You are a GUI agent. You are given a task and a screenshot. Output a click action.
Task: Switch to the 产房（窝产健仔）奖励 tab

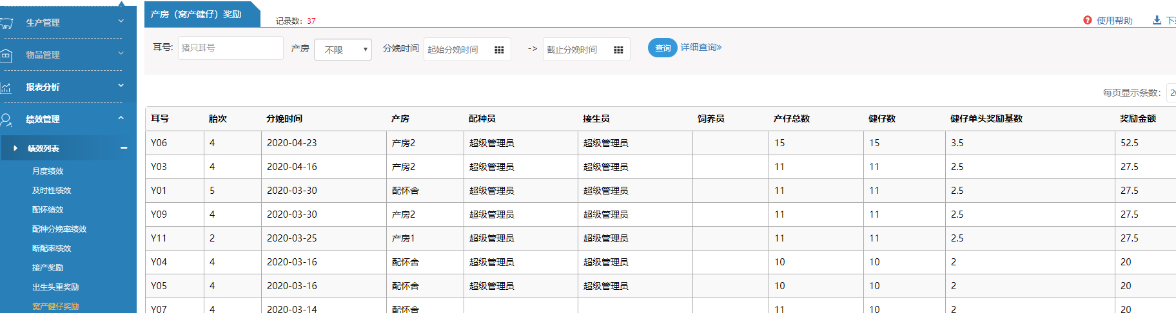pos(197,14)
